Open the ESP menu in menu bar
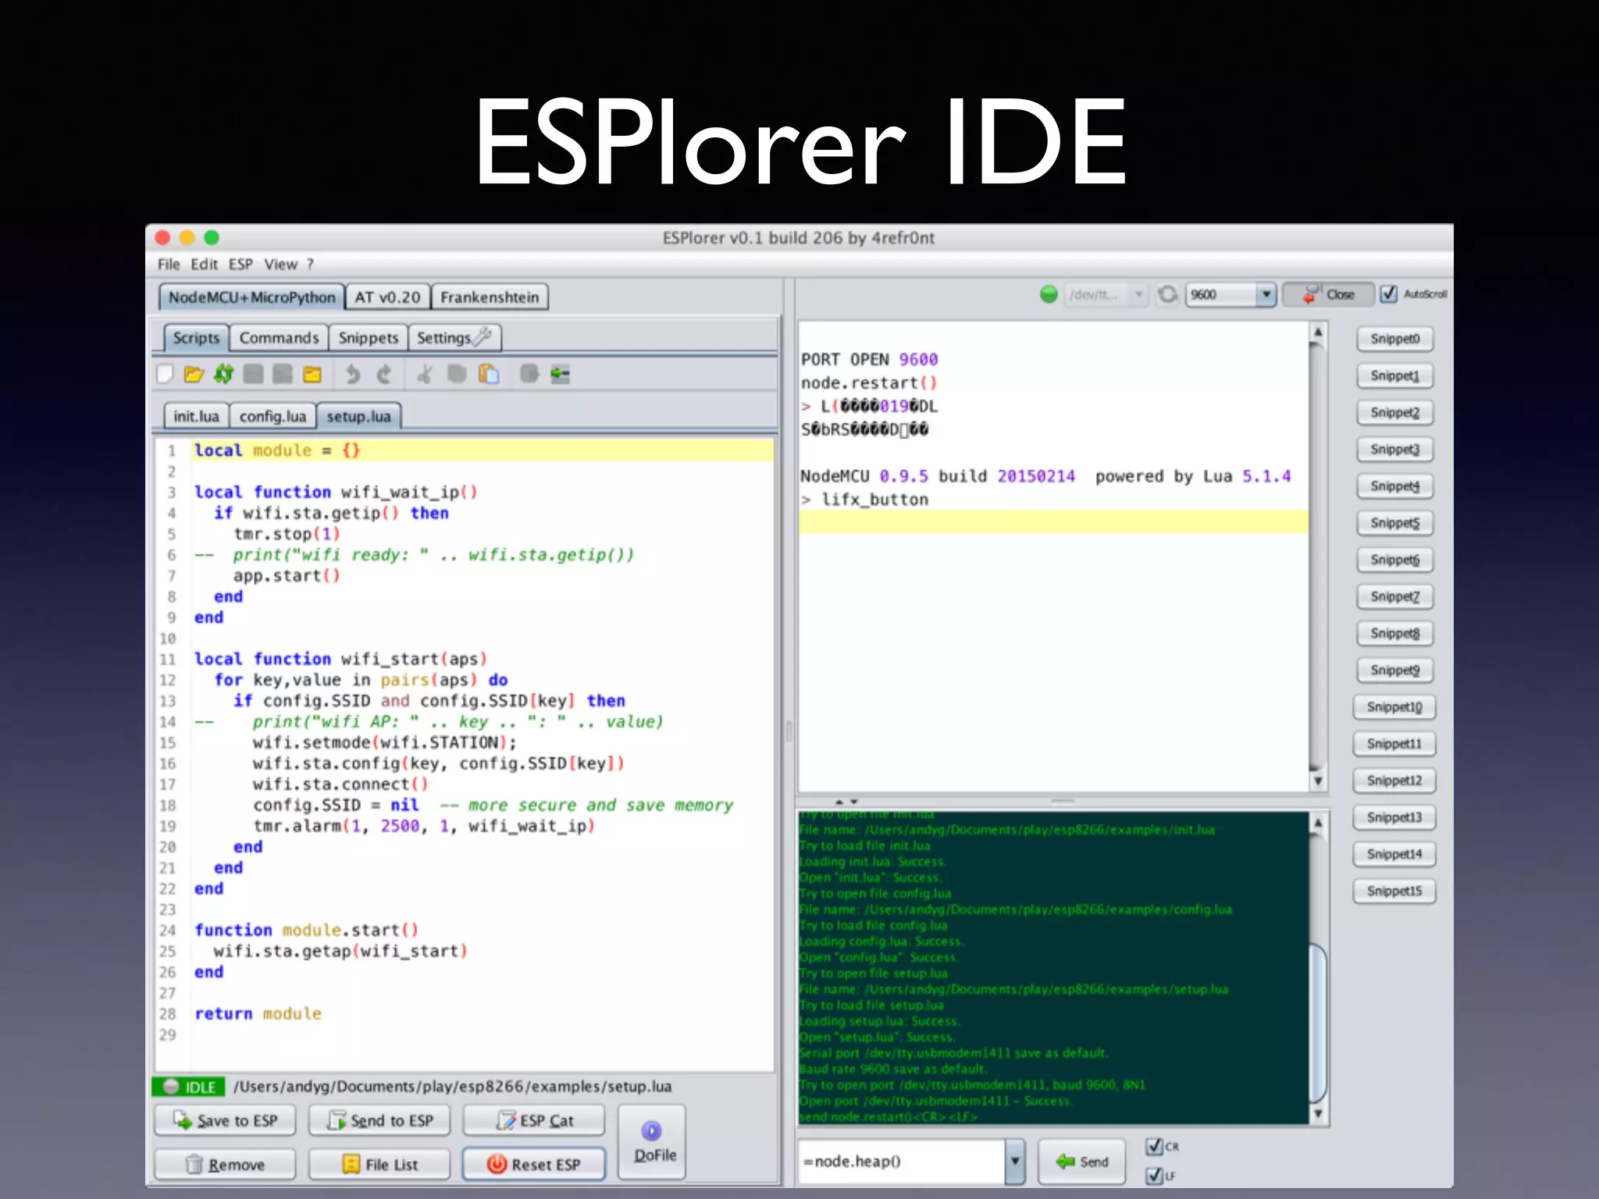Screen dimensions: 1599x1199 240,264
